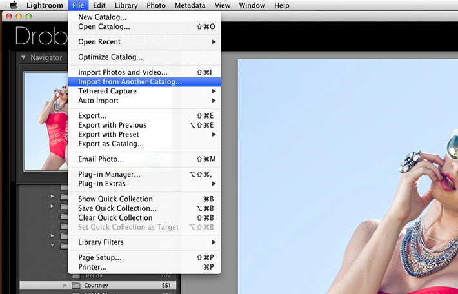Minimize the Lightroom window
This screenshot has height=294, width=458.
click(19, 16)
